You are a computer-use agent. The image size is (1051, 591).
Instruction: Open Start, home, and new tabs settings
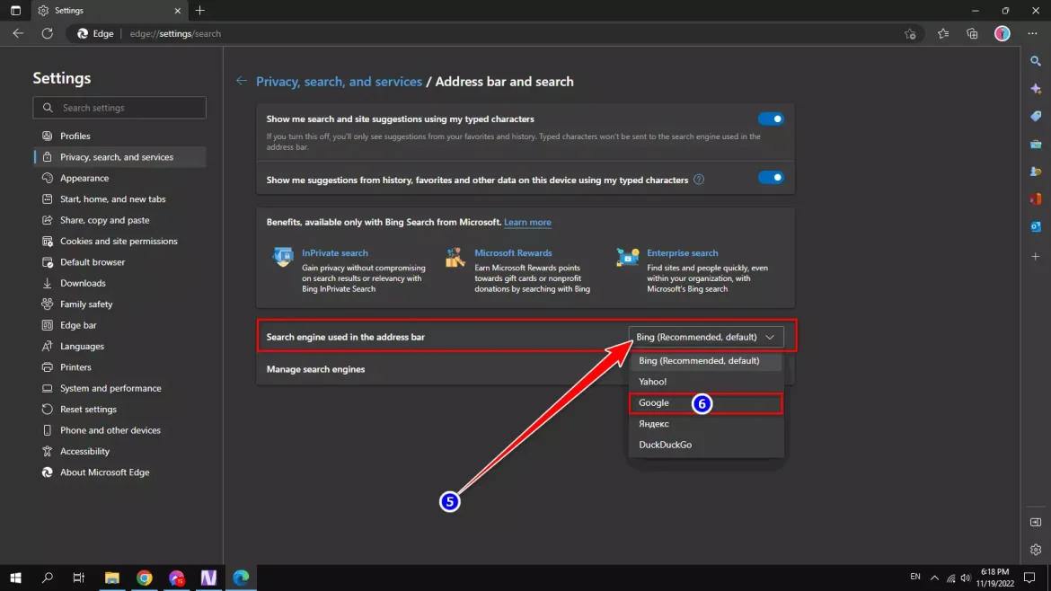point(120,199)
